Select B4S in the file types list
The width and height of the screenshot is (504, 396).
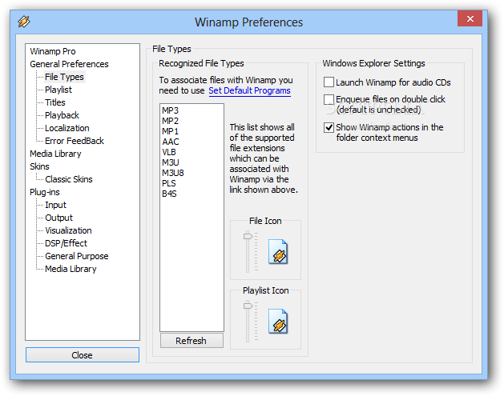click(169, 194)
